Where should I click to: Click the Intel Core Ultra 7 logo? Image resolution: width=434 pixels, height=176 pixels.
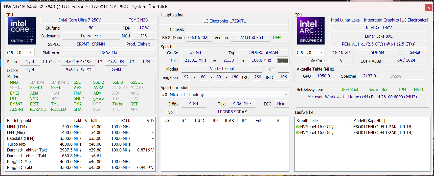(x=22, y=31)
